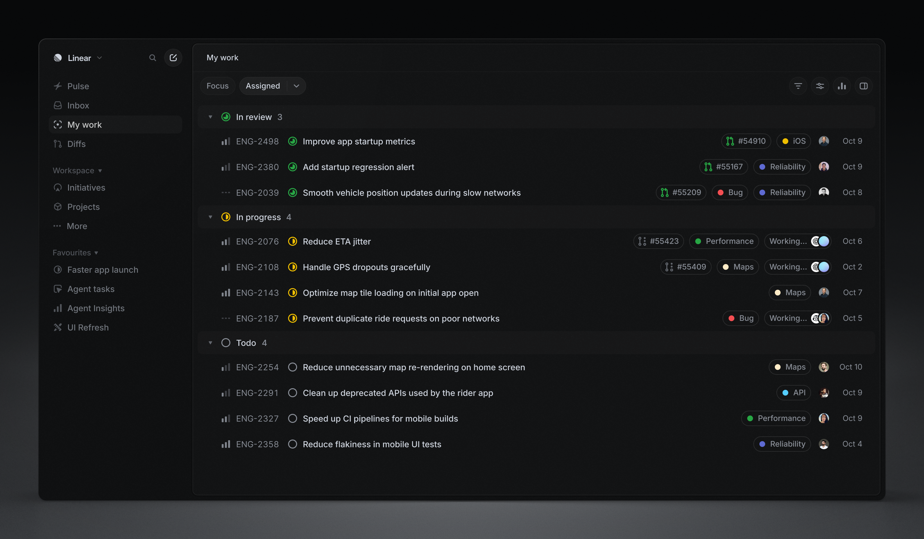Collapse the Favourites sidebar section
This screenshot has width=924, height=539.
tap(75, 252)
